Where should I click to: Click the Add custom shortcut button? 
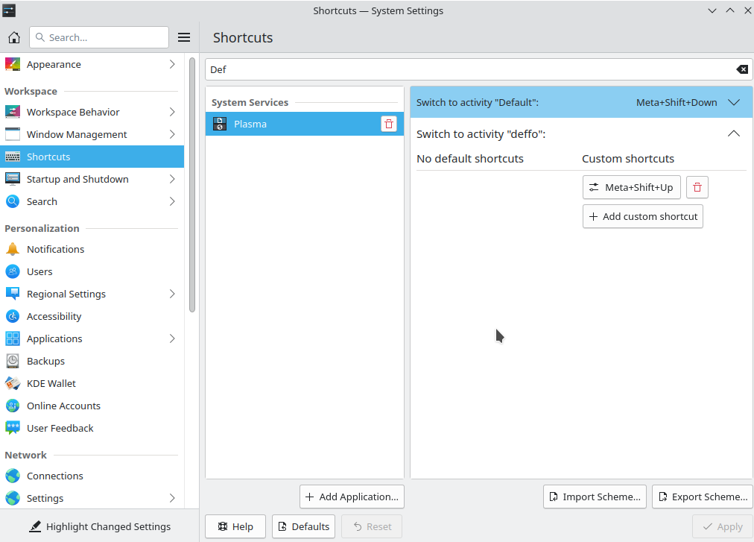[x=642, y=216]
